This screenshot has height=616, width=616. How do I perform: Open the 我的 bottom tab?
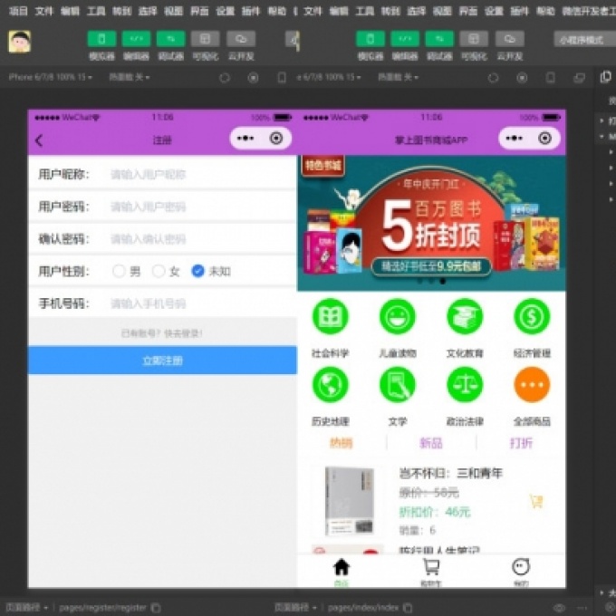pos(521,572)
